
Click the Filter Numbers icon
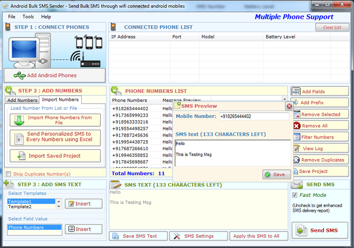(x=296, y=137)
